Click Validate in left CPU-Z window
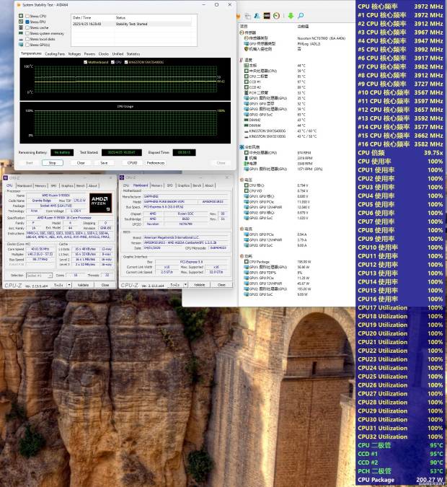 tap(83, 285)
